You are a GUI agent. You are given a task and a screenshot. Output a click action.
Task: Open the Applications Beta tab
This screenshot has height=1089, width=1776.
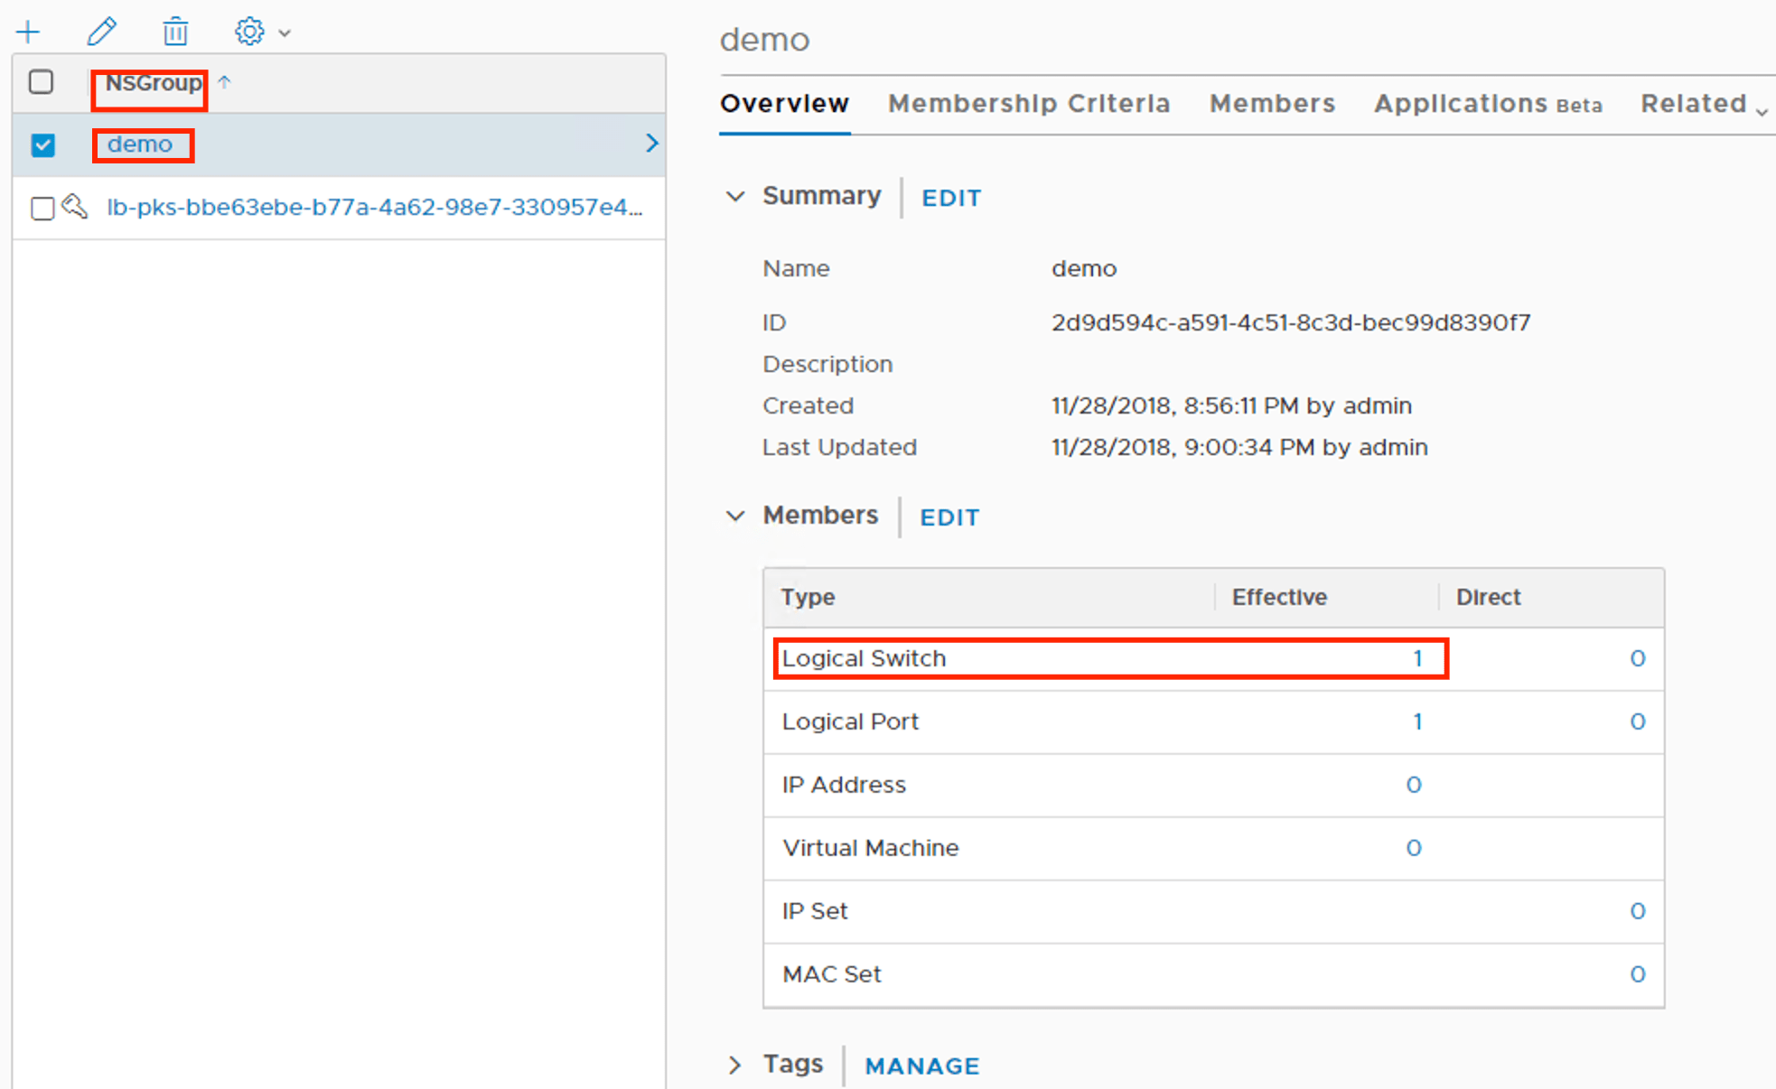point(1487,104)
